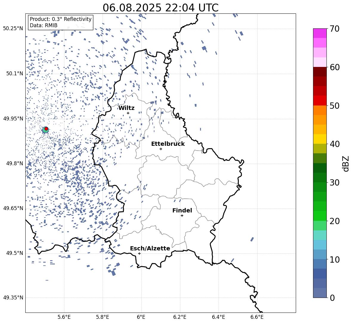Click the colorbar 30 tick label
The height and width of the screenshot is (323, 353).
pos(334,183)
